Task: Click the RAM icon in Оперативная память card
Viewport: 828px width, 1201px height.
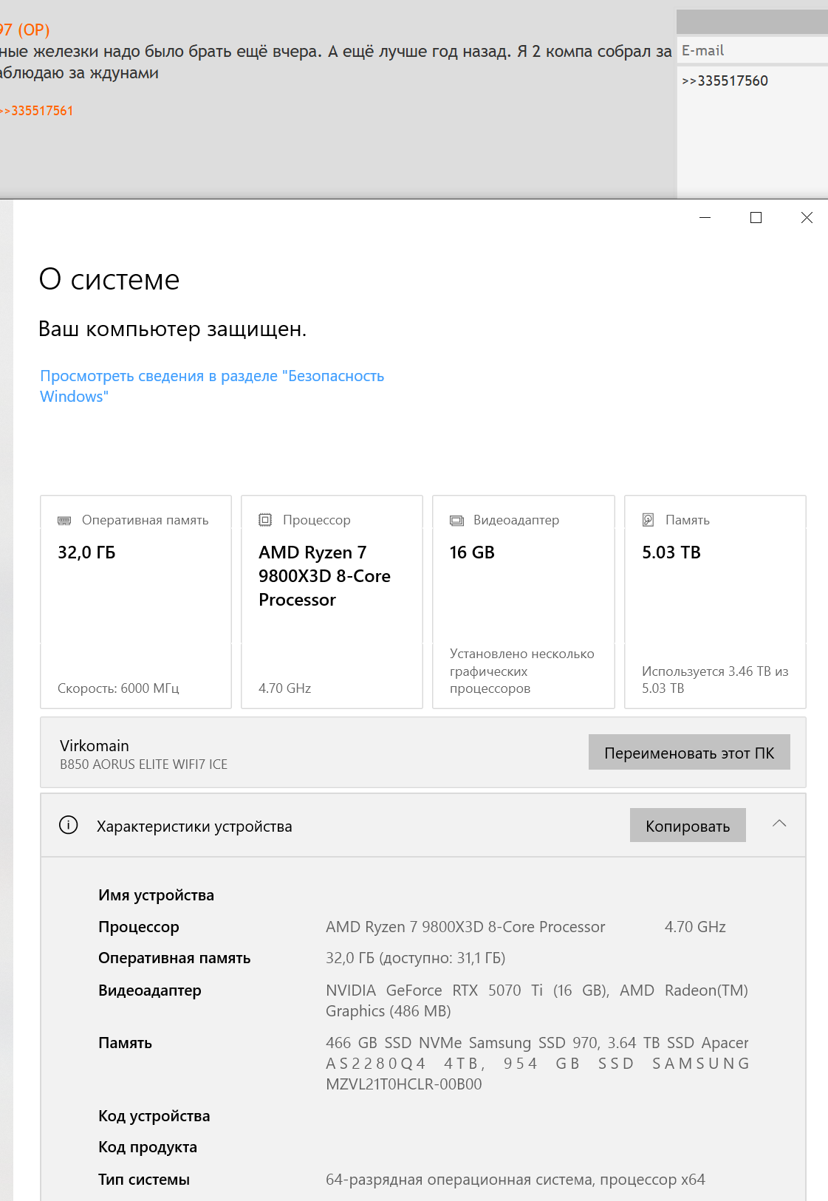Action: [64, 520]
